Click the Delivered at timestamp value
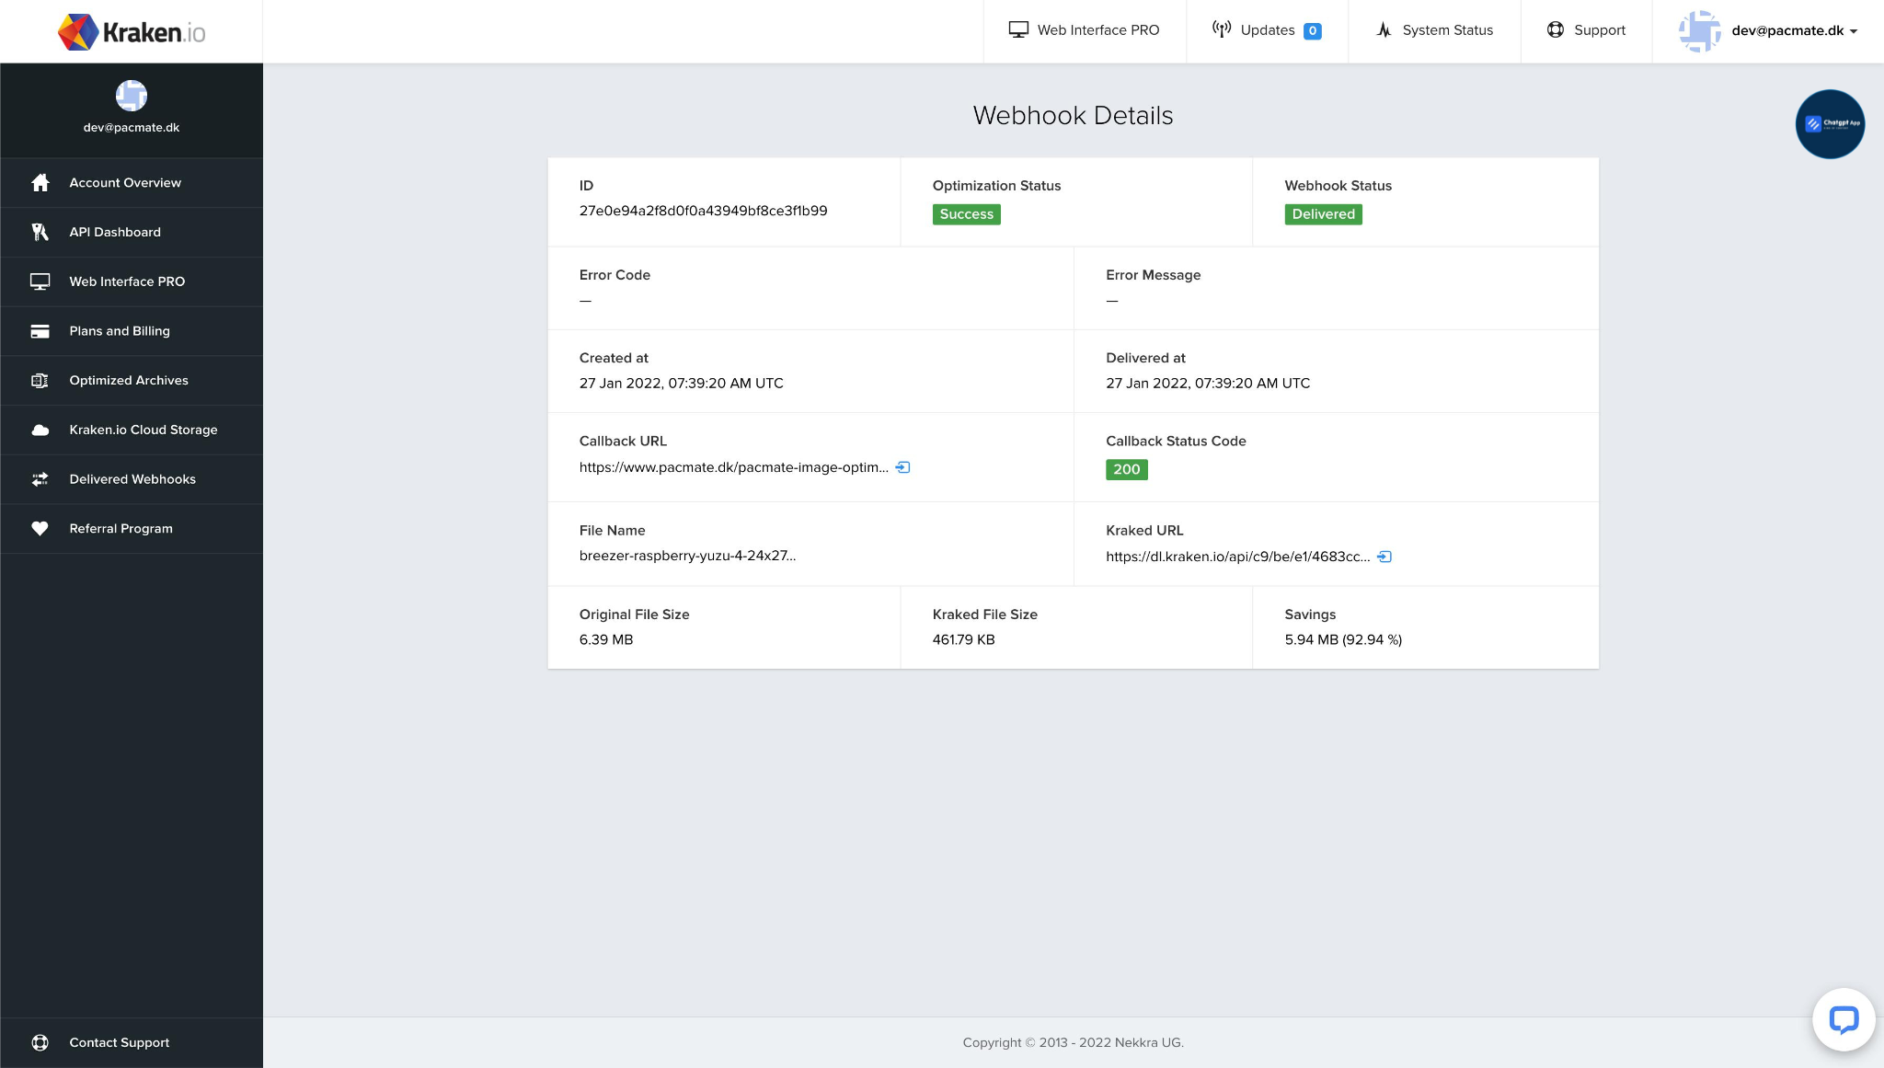 pos(1208,383)
